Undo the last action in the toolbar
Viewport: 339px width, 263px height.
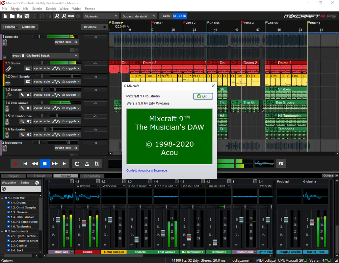(42, 16)
